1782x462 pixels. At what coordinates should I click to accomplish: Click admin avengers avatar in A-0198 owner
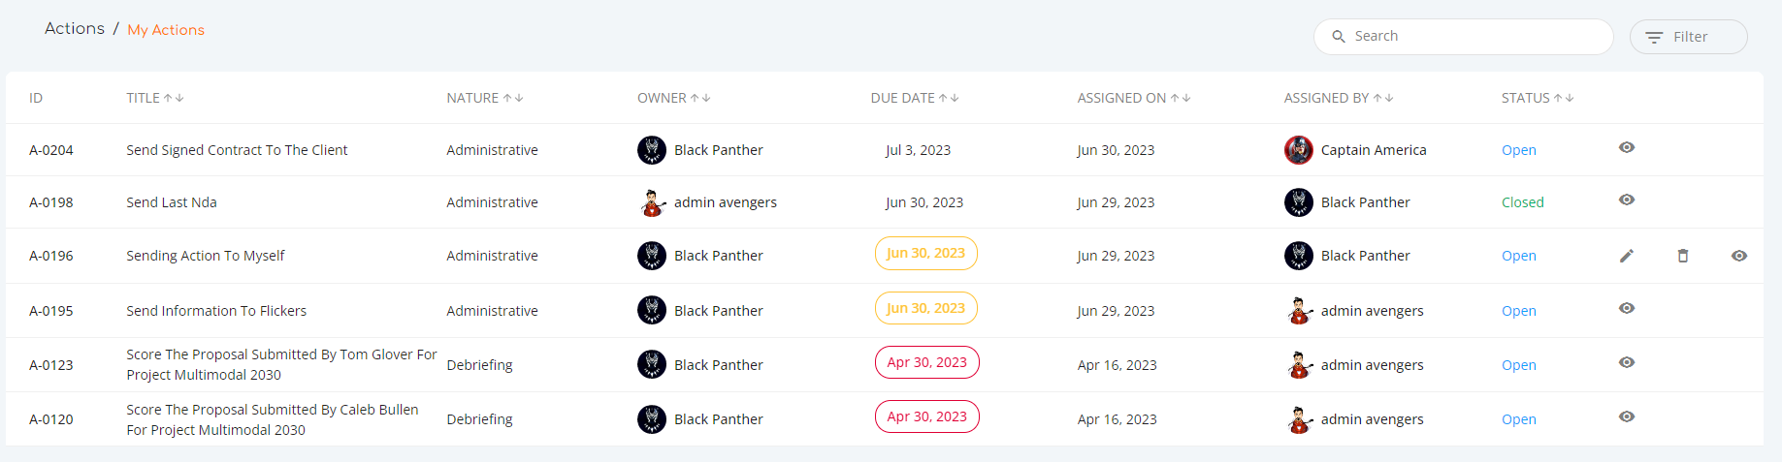(652, 202)
